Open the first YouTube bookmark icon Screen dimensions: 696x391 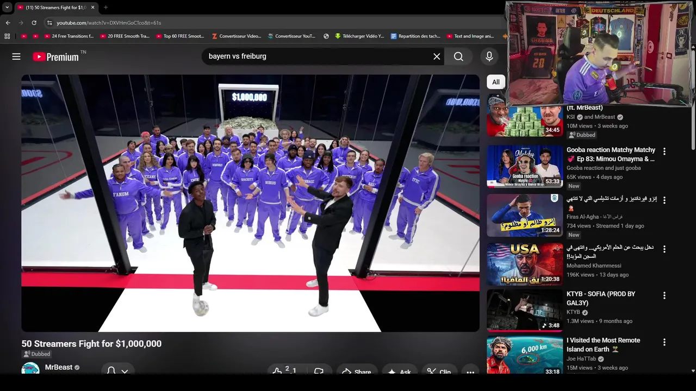tap(24, 36)
